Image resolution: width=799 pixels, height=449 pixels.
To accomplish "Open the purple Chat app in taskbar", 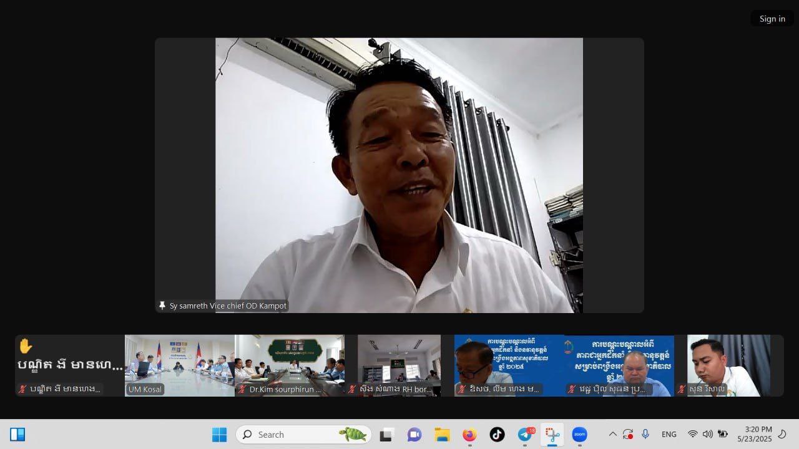I will [414, 435].
